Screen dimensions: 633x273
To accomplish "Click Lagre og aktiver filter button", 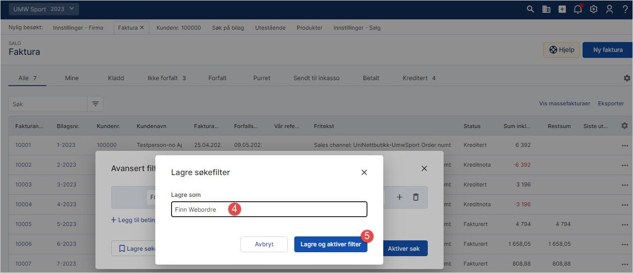I will coord(330,244).
